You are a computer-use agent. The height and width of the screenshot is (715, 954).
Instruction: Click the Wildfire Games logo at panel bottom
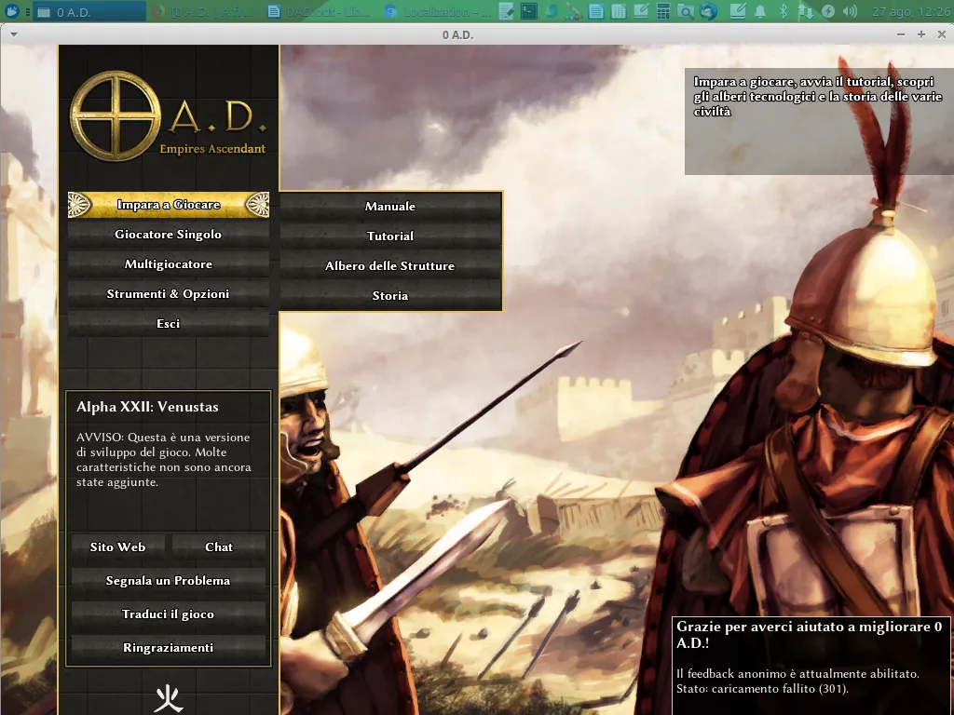169,699
